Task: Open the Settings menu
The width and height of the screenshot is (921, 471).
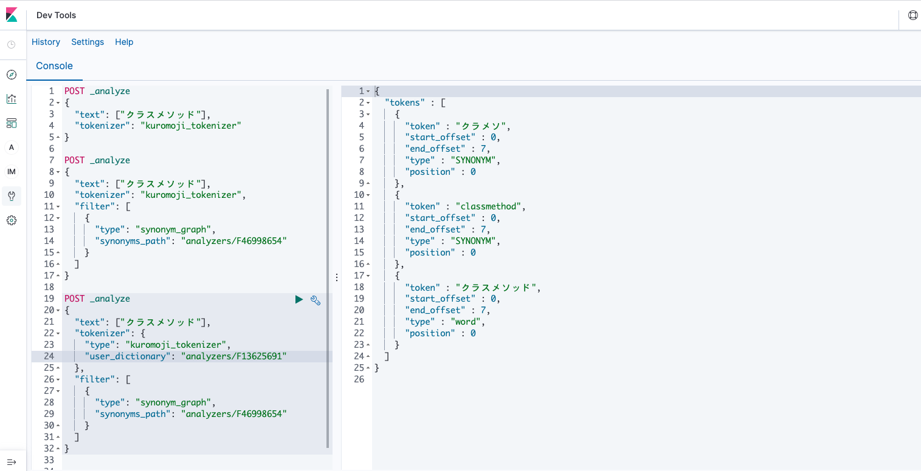Action: [88, 42]
